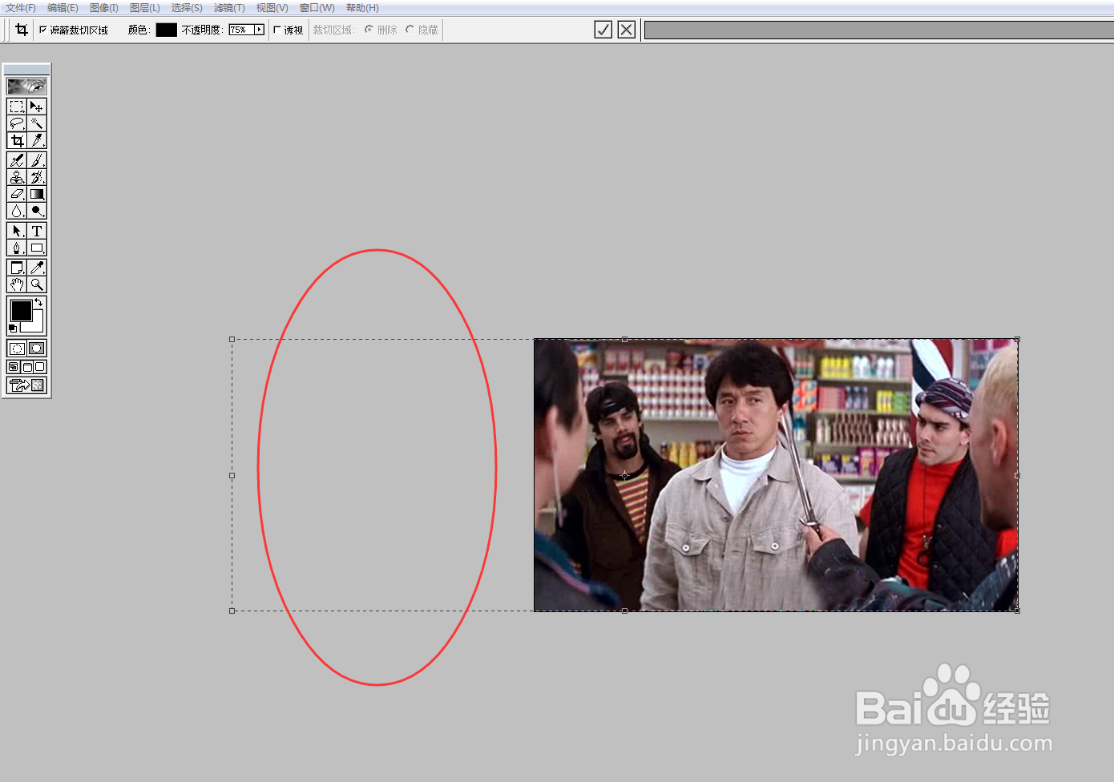Switch to standard screen mode
Viewport: 1114px width, 782px height.
pos(14,367)
